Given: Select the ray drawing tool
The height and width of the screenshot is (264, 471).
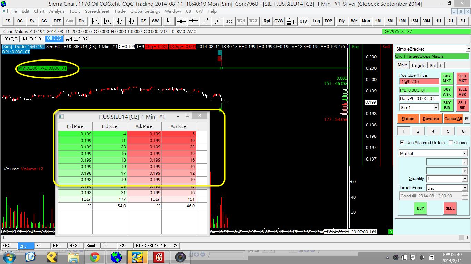Looking at the screenshot, I should (217, 21).
